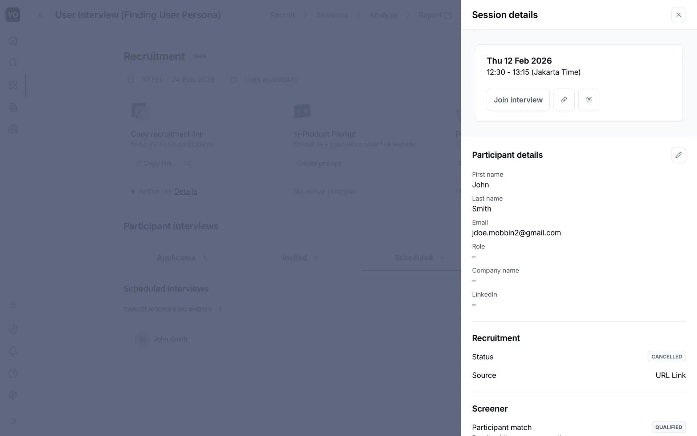Switch to the Applicants tab
This screenshot has width=697, height=436.
pyautogui.click(x=176, y=258)
